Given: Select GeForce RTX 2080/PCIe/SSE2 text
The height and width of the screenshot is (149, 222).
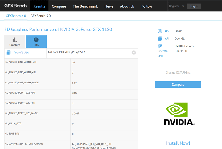Looking at the screenshot, I should click(67, 52).
